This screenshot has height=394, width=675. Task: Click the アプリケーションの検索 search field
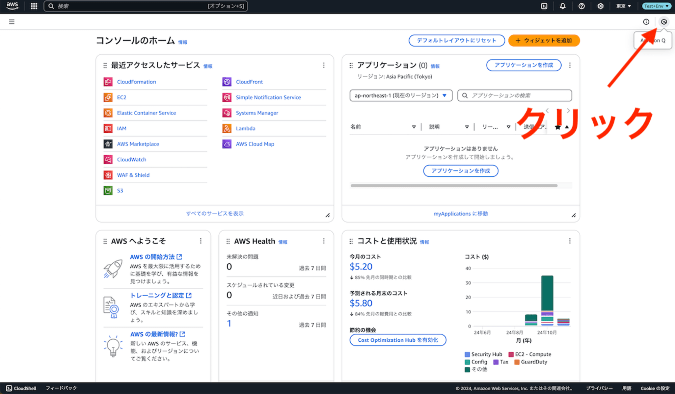[515, 96]
